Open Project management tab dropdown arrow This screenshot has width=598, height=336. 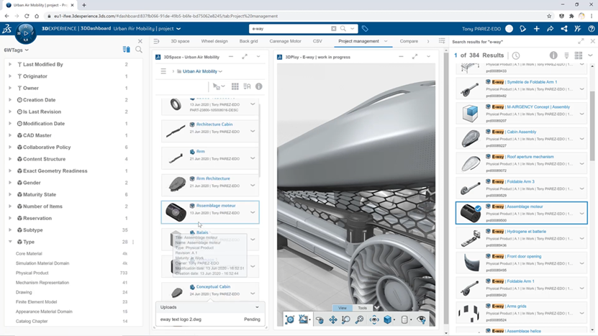[x=386, y=41]
